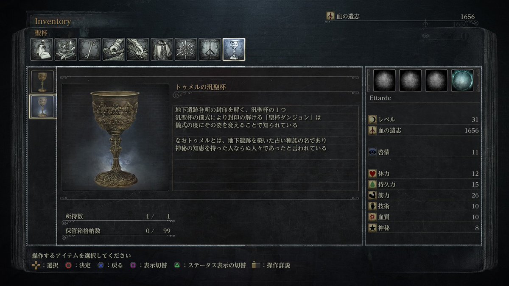Viewport: 509px width, 286px height.
Task: Open the consumables category with the bottle icon
Action: click(42, 50)
